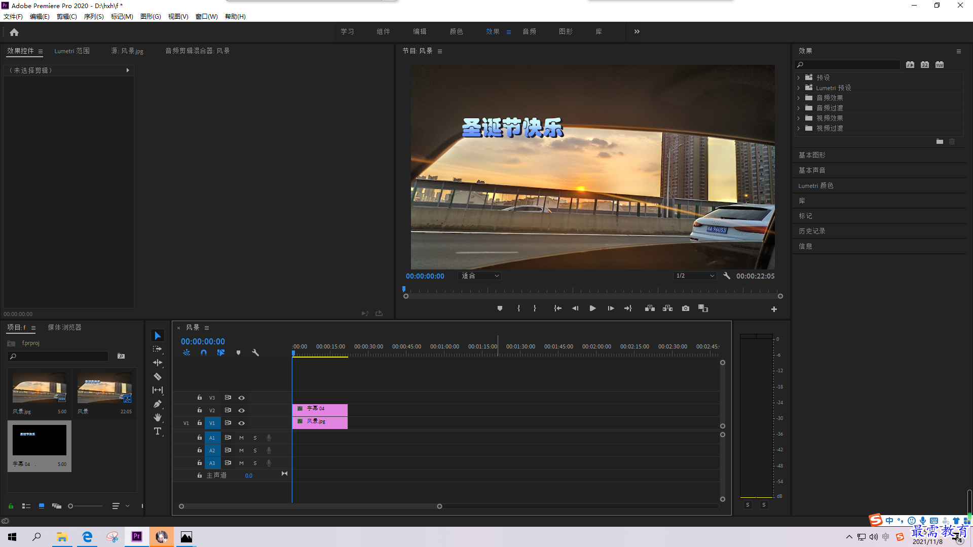The image size is (973, 547).
Task: Expand the Lumetri 预设 folder
Action: point(798,88)
